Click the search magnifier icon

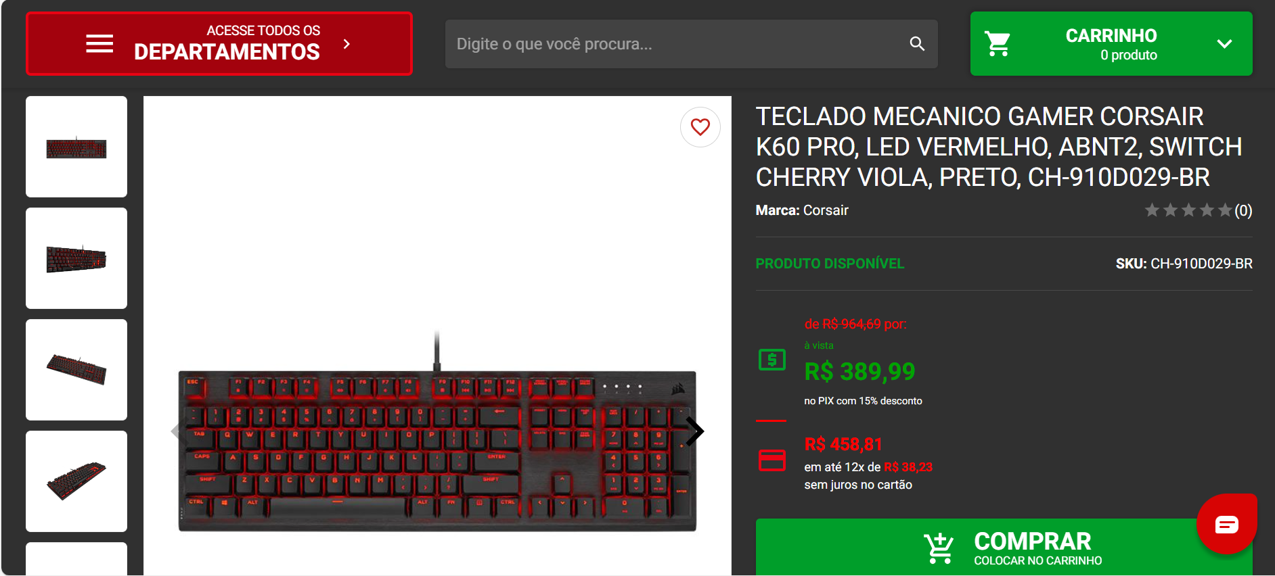click(917, 44)
